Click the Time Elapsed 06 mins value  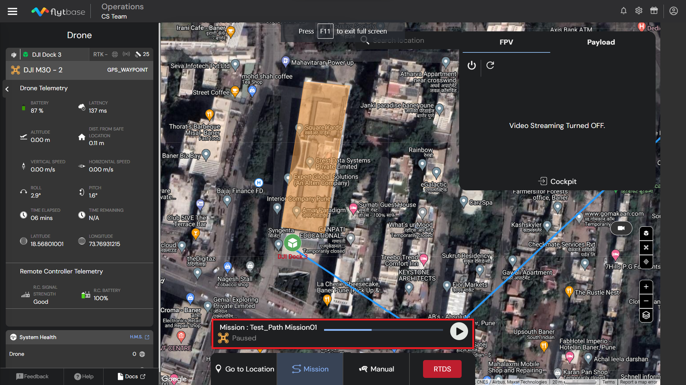tap(42, 218)
